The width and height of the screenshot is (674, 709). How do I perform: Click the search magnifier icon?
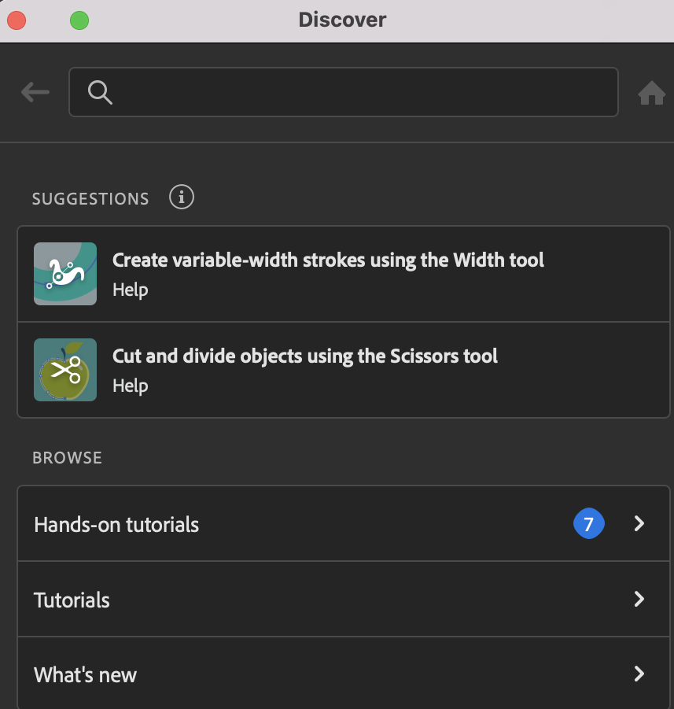coord(100,93)
